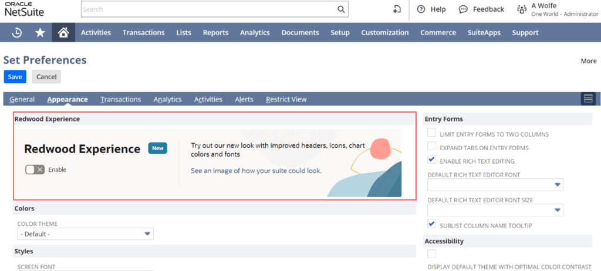Image resolution: width=601 pixels, height=271 pixels.
Task: Open 'See an image of how your suite could look' link
Action: [x=256, y=171]
